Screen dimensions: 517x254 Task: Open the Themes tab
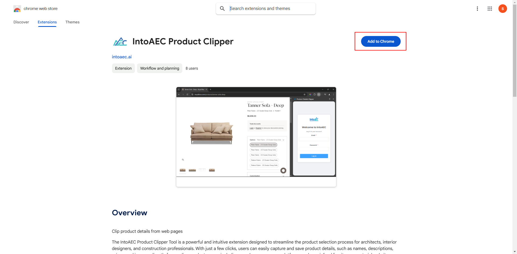coord(72,22)
